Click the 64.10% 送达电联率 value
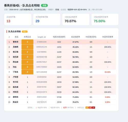 pyautogui.click(x=76, y=92)
